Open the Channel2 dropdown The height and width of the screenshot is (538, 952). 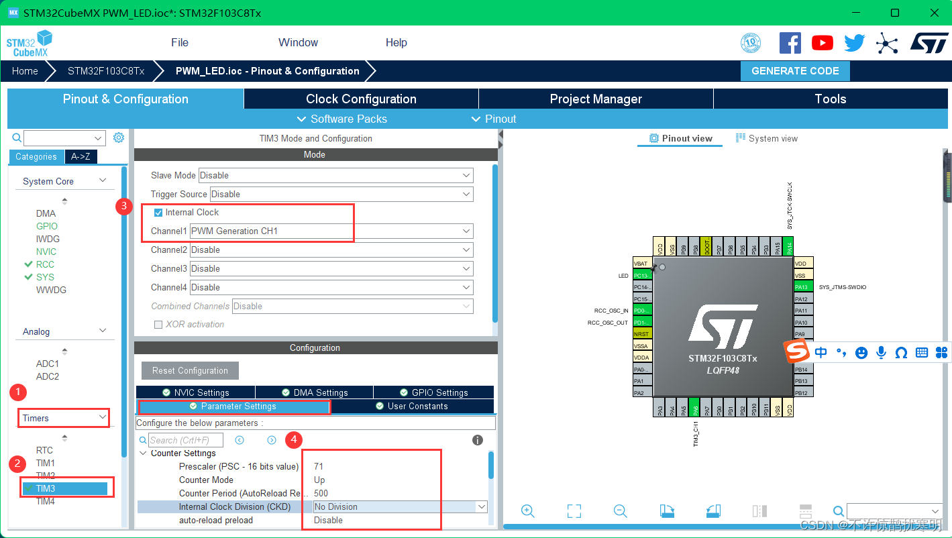[x=331, y=250]
